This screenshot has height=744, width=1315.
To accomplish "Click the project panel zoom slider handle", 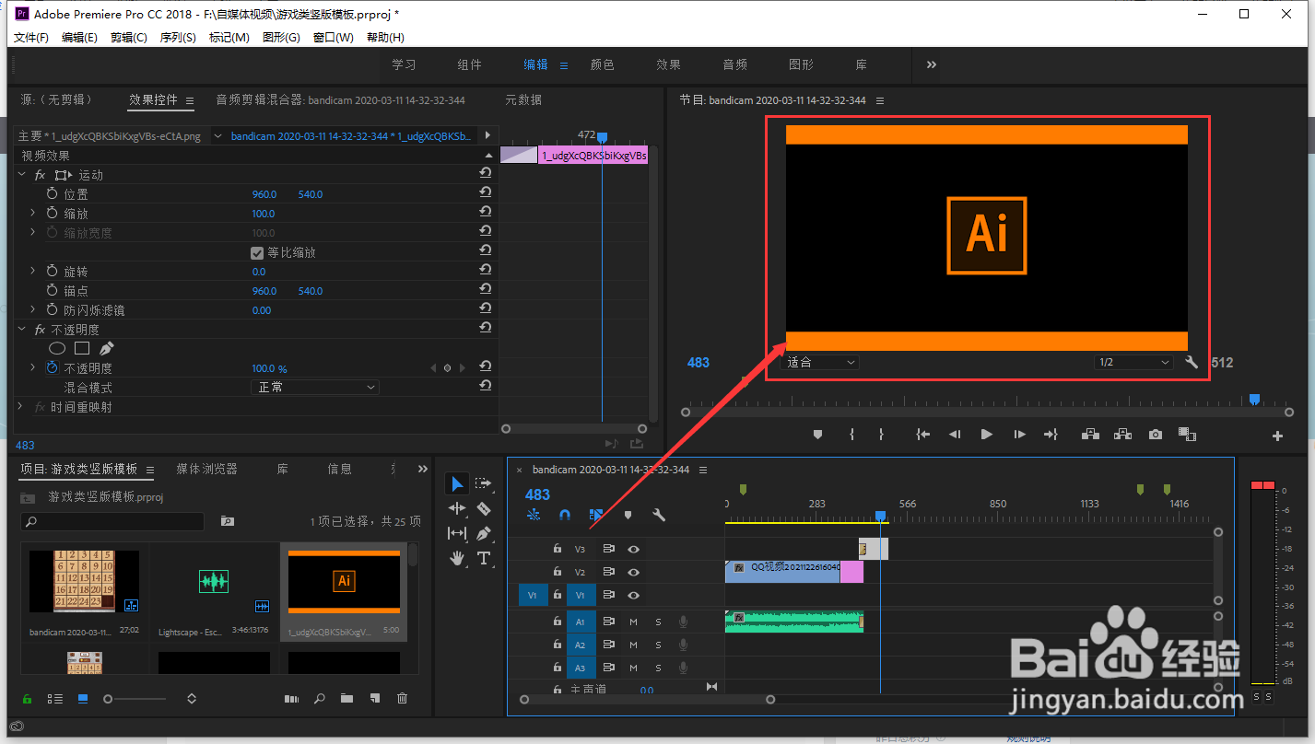I will pyautogui.click(x=108, y=700).
